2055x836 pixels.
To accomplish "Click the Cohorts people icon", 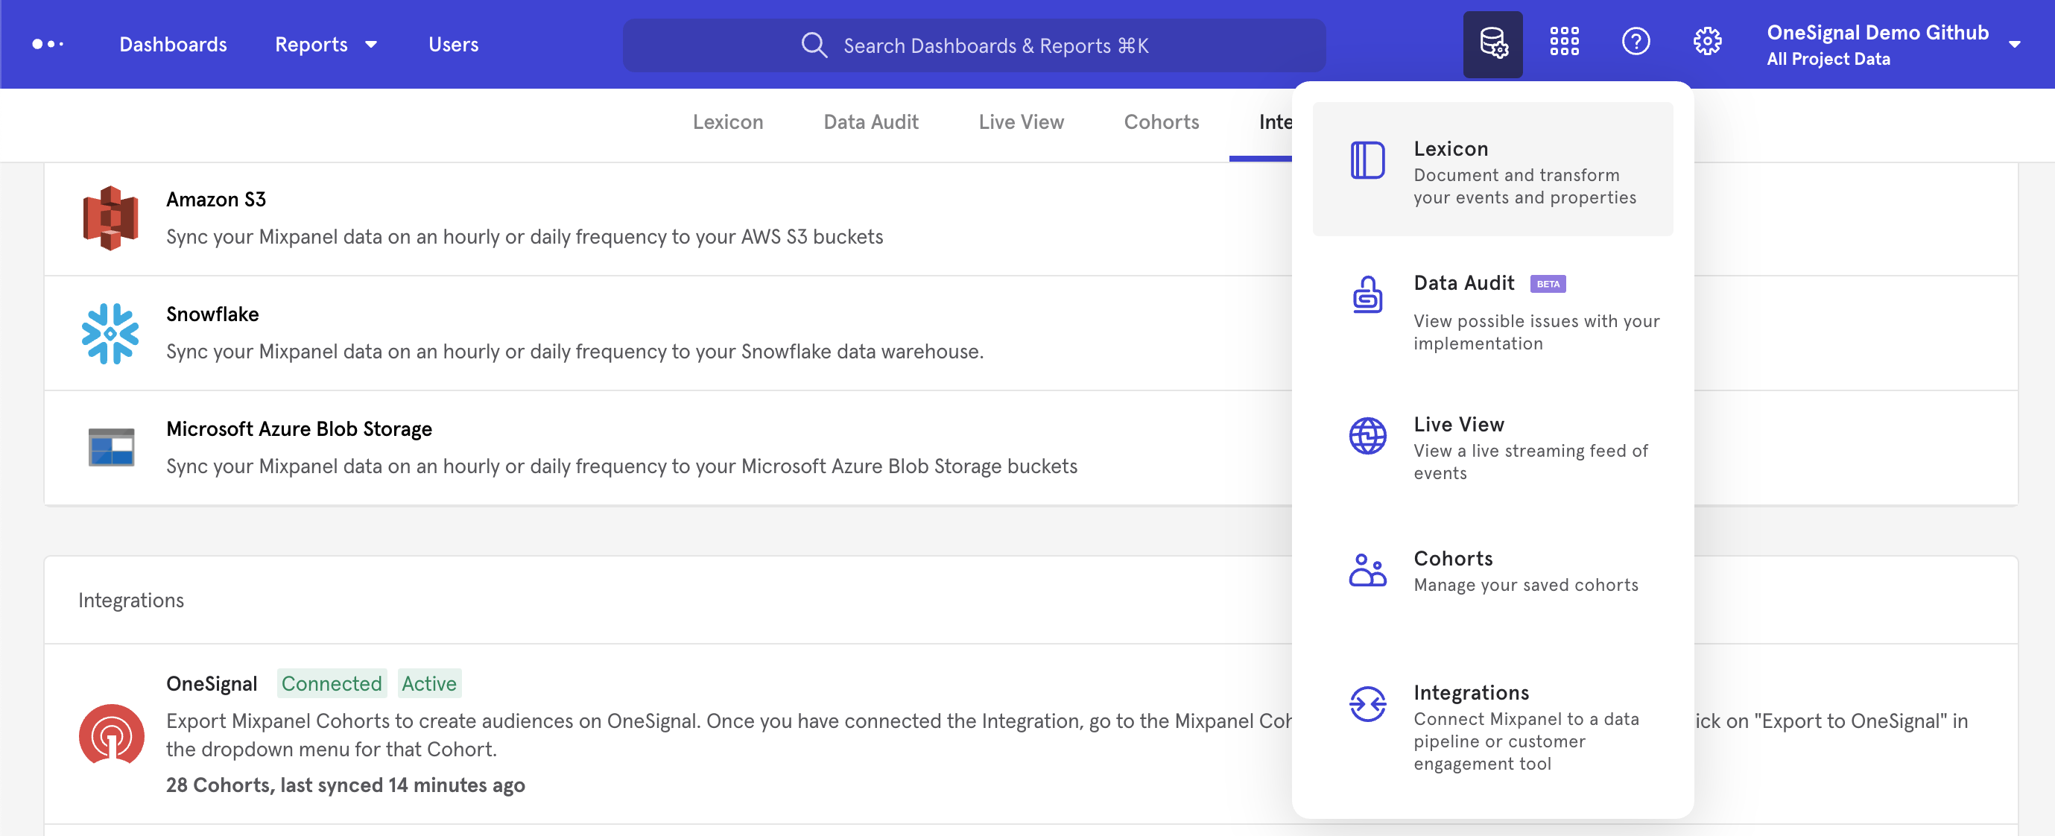I will (1367, 569).
